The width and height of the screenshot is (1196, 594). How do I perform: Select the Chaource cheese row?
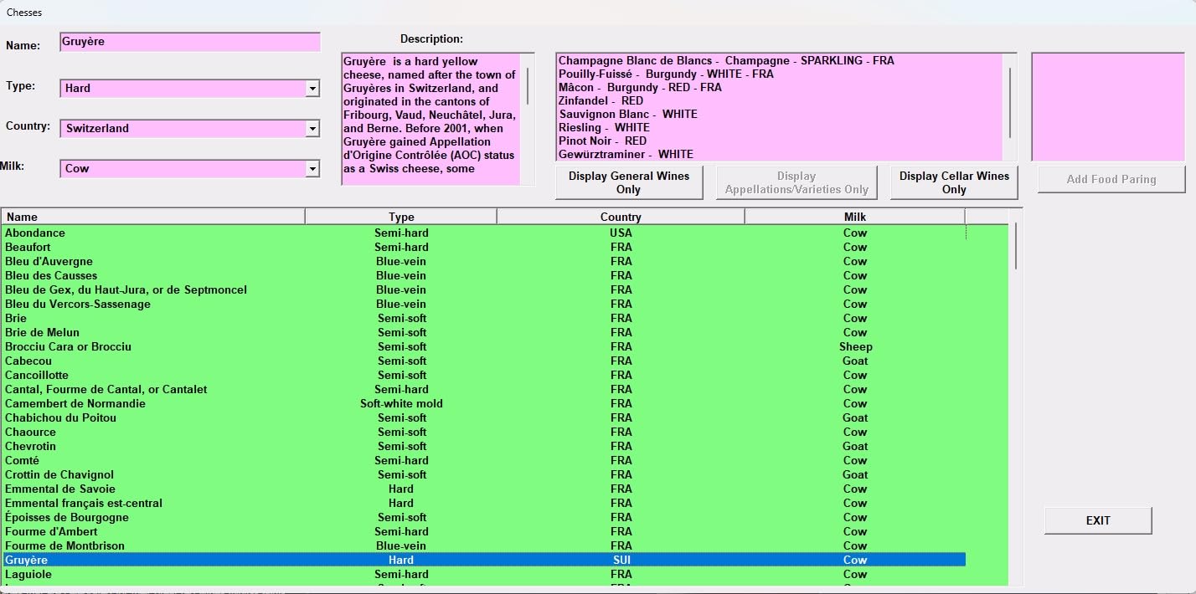pyautogui.click(x=484, y=432)
